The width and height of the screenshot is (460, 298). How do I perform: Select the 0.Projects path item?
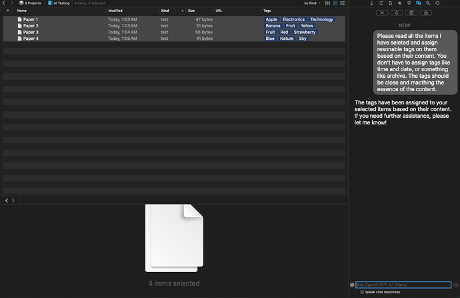pos(31,3)
